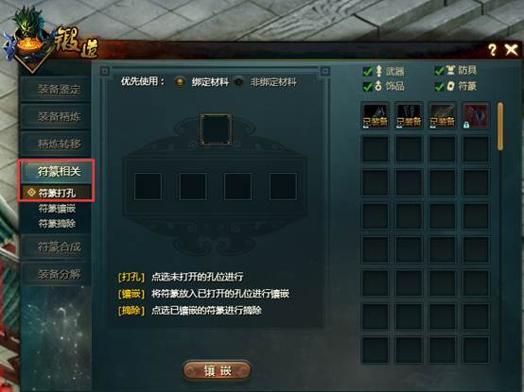Select the 非绑定材料 radio option

click(x=238, y=82)
